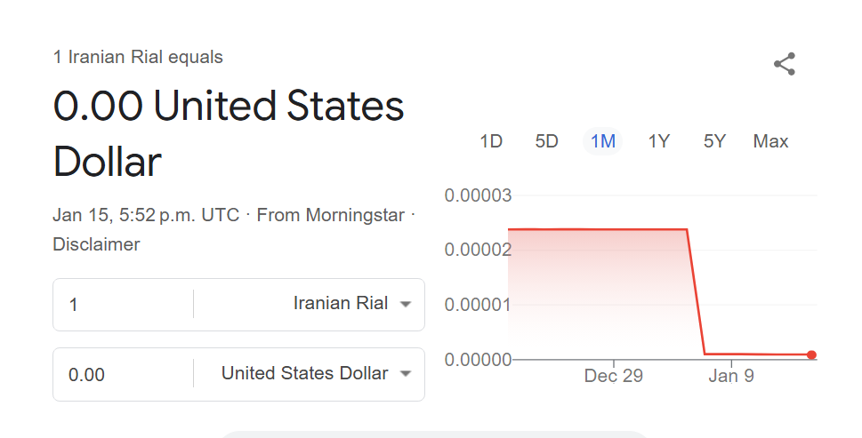Switch chart to 5Y range
Image resolution: width=862 pixels, height=438 pixels.
coord(714,141)
